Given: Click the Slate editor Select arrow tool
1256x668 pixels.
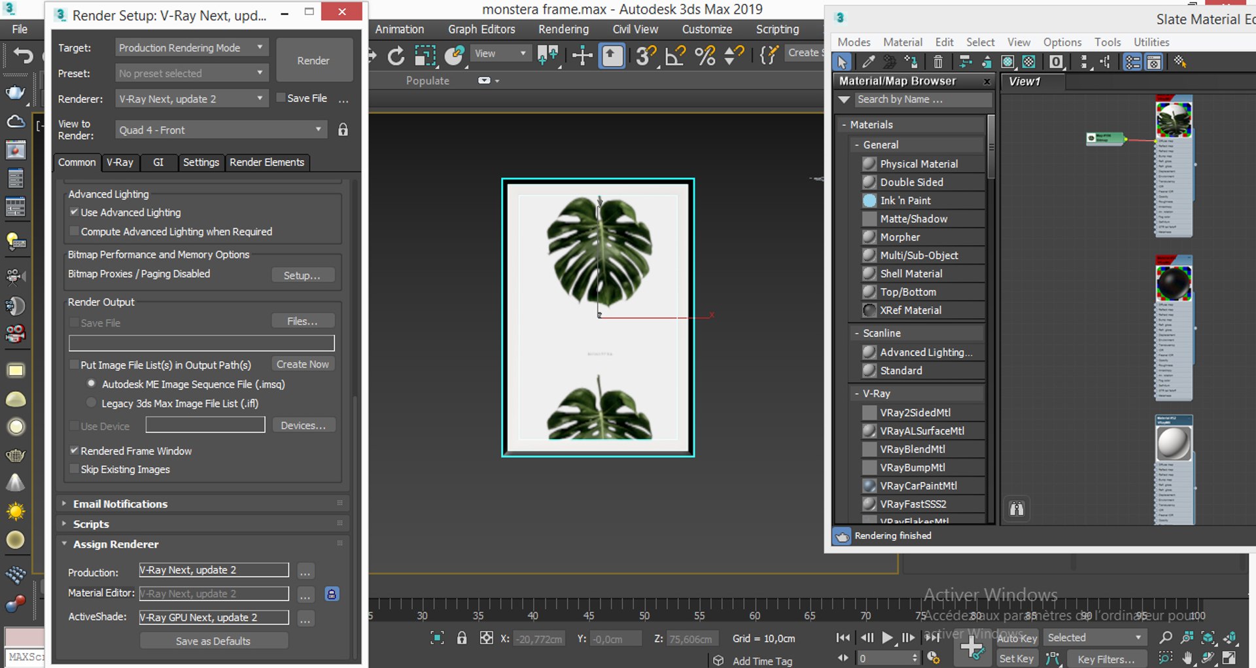Looking at the screenshot, I should pyautogui.click(x=843, y=62).
